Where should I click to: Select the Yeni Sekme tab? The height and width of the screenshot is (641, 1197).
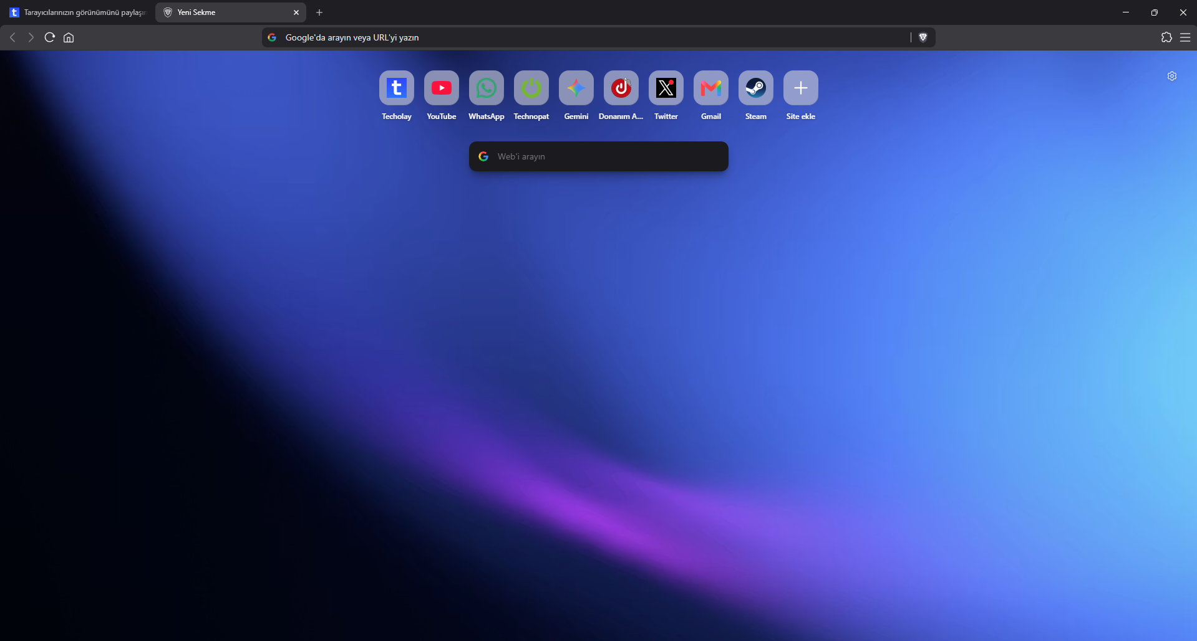click(x=231, y=12)
